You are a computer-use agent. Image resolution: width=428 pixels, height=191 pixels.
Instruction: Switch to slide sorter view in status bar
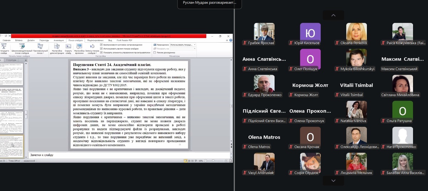point(189,161)
